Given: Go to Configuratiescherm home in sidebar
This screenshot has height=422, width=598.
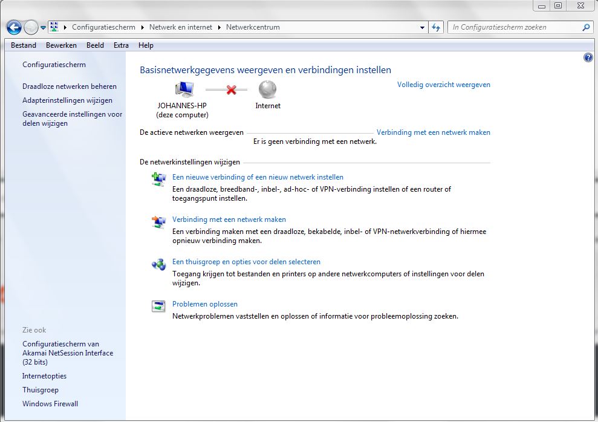Looking at the screenshot, I should [x=54, y=65].
